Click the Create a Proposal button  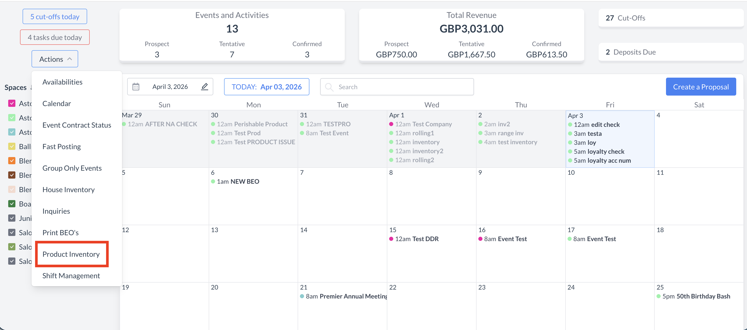[701, 86]
